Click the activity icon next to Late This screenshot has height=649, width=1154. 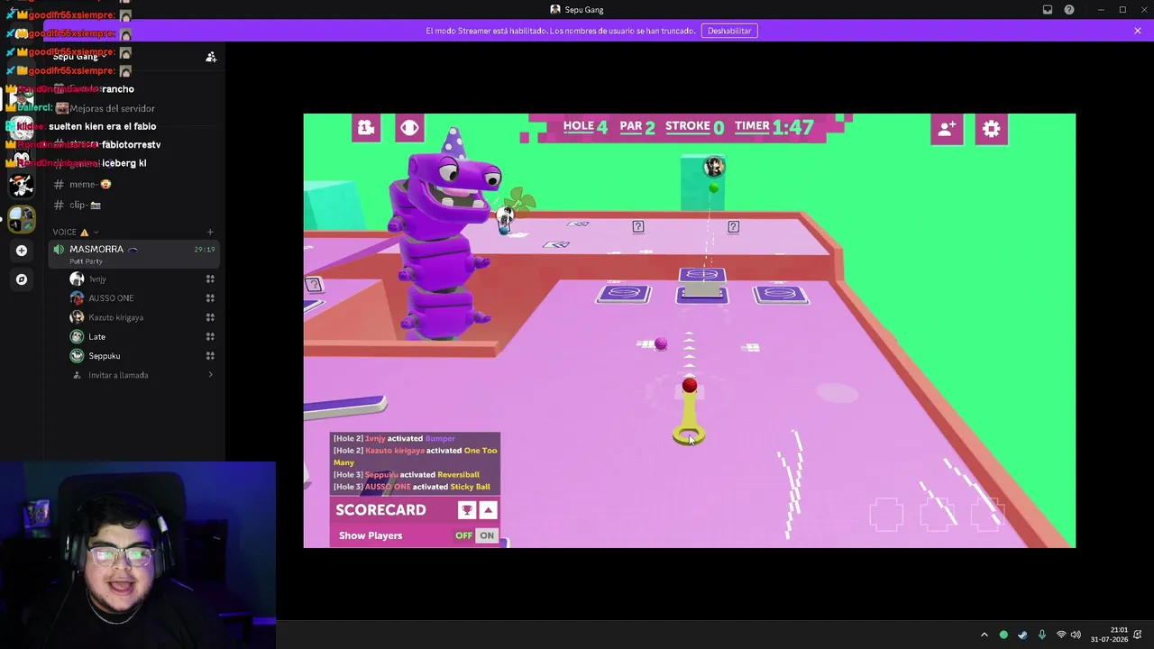pyautogui.click(x=210, y=336)
